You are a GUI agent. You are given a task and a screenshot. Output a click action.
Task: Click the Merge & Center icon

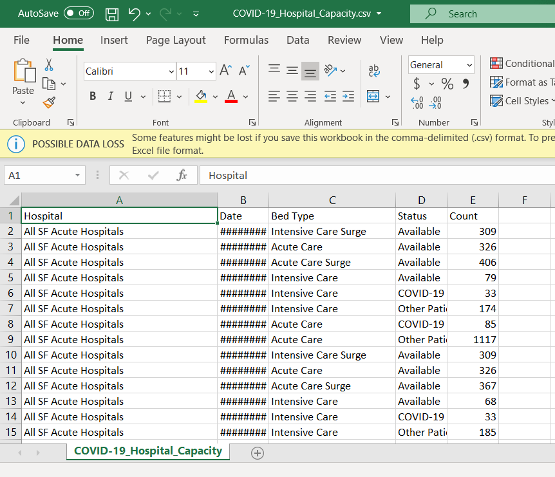click(x=373, y=97)
